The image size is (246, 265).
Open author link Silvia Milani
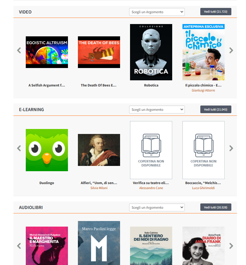pos(99,188)
